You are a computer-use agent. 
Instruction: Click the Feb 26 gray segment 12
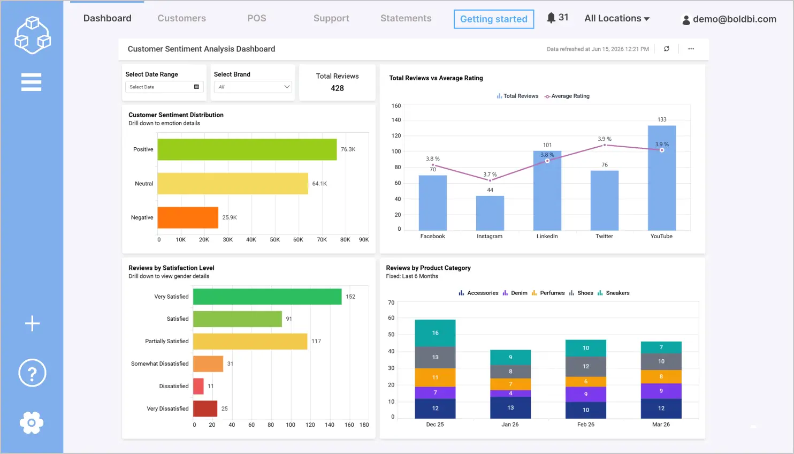[x=586, y=367]
